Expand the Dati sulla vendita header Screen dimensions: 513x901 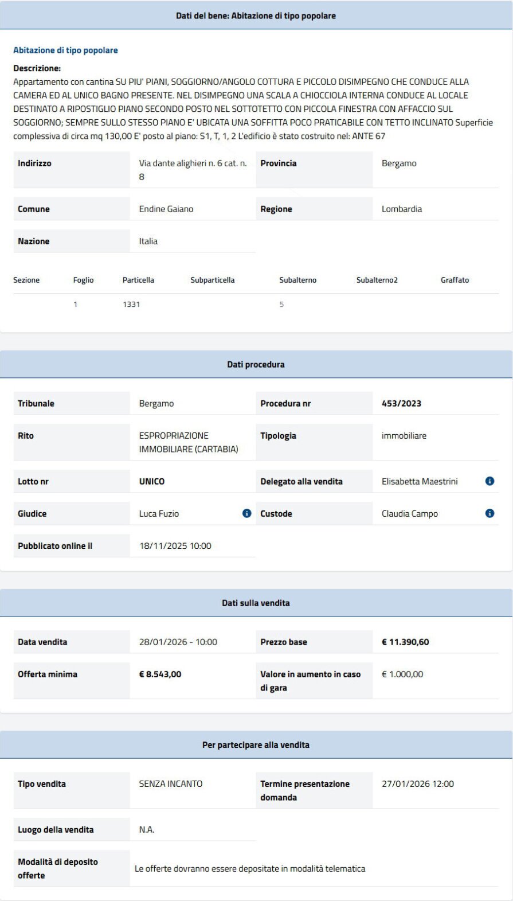[256, 603]
